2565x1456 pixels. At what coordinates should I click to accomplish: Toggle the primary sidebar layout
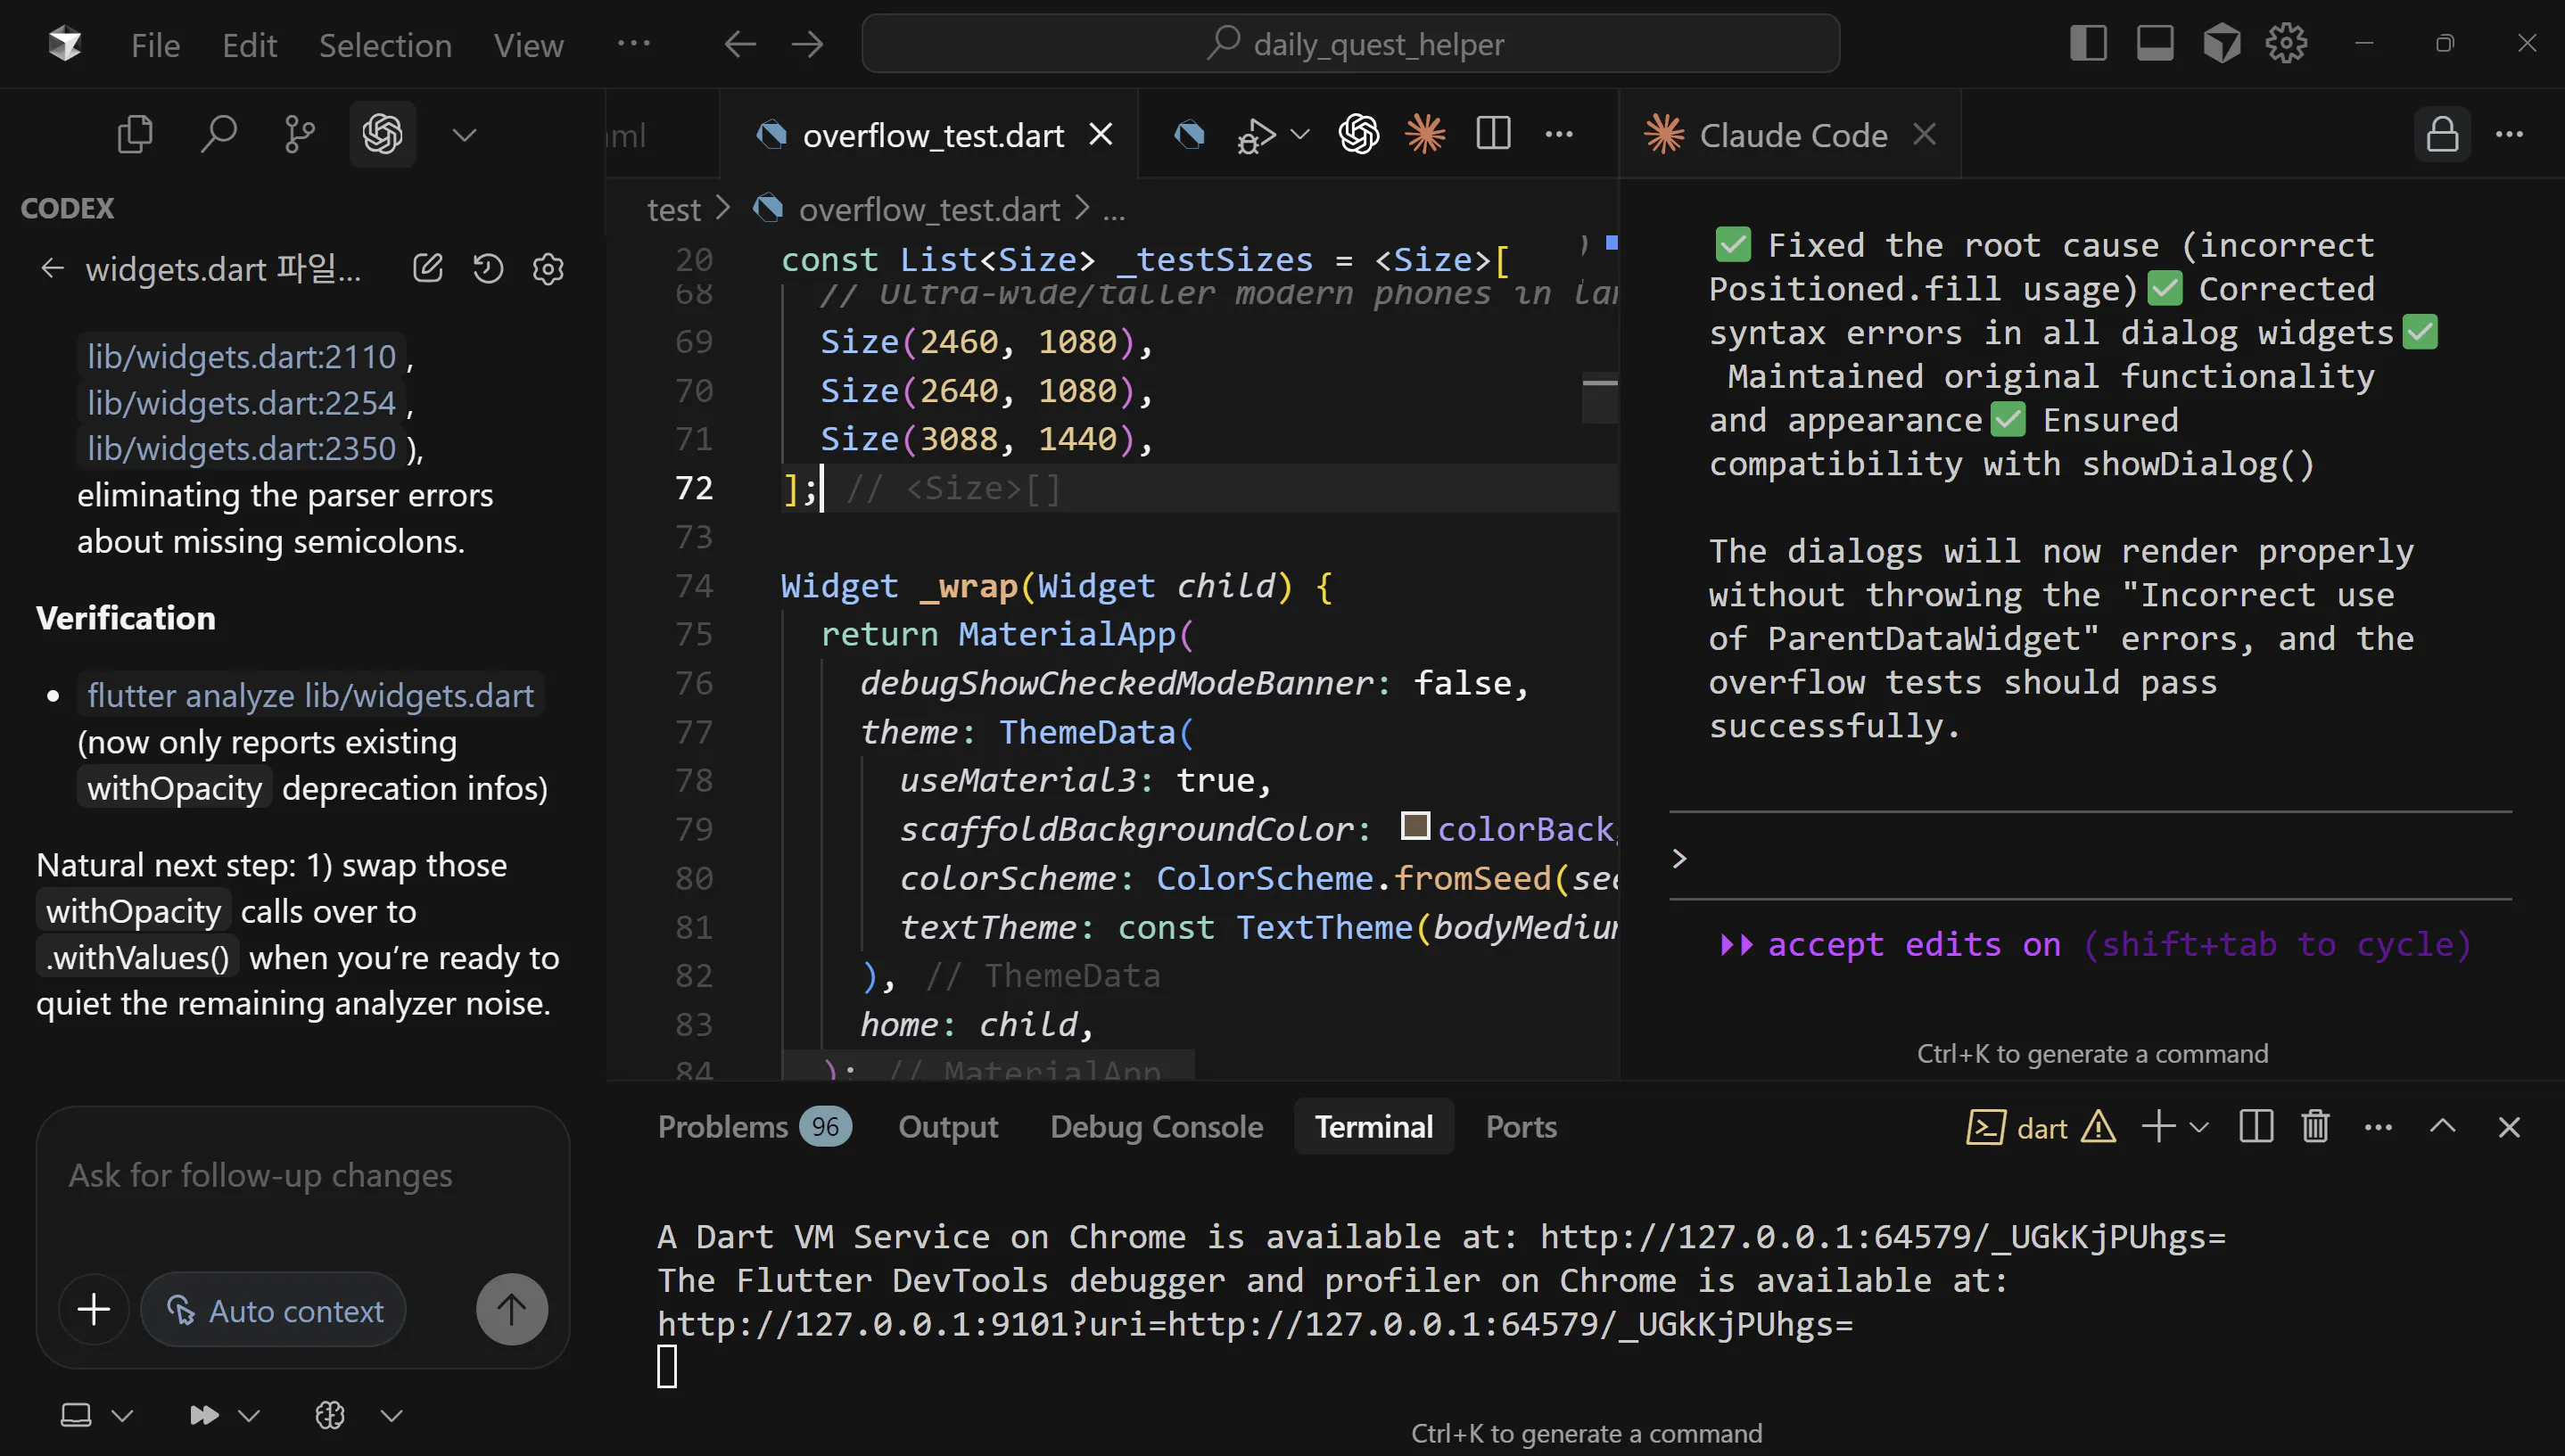2088,44
